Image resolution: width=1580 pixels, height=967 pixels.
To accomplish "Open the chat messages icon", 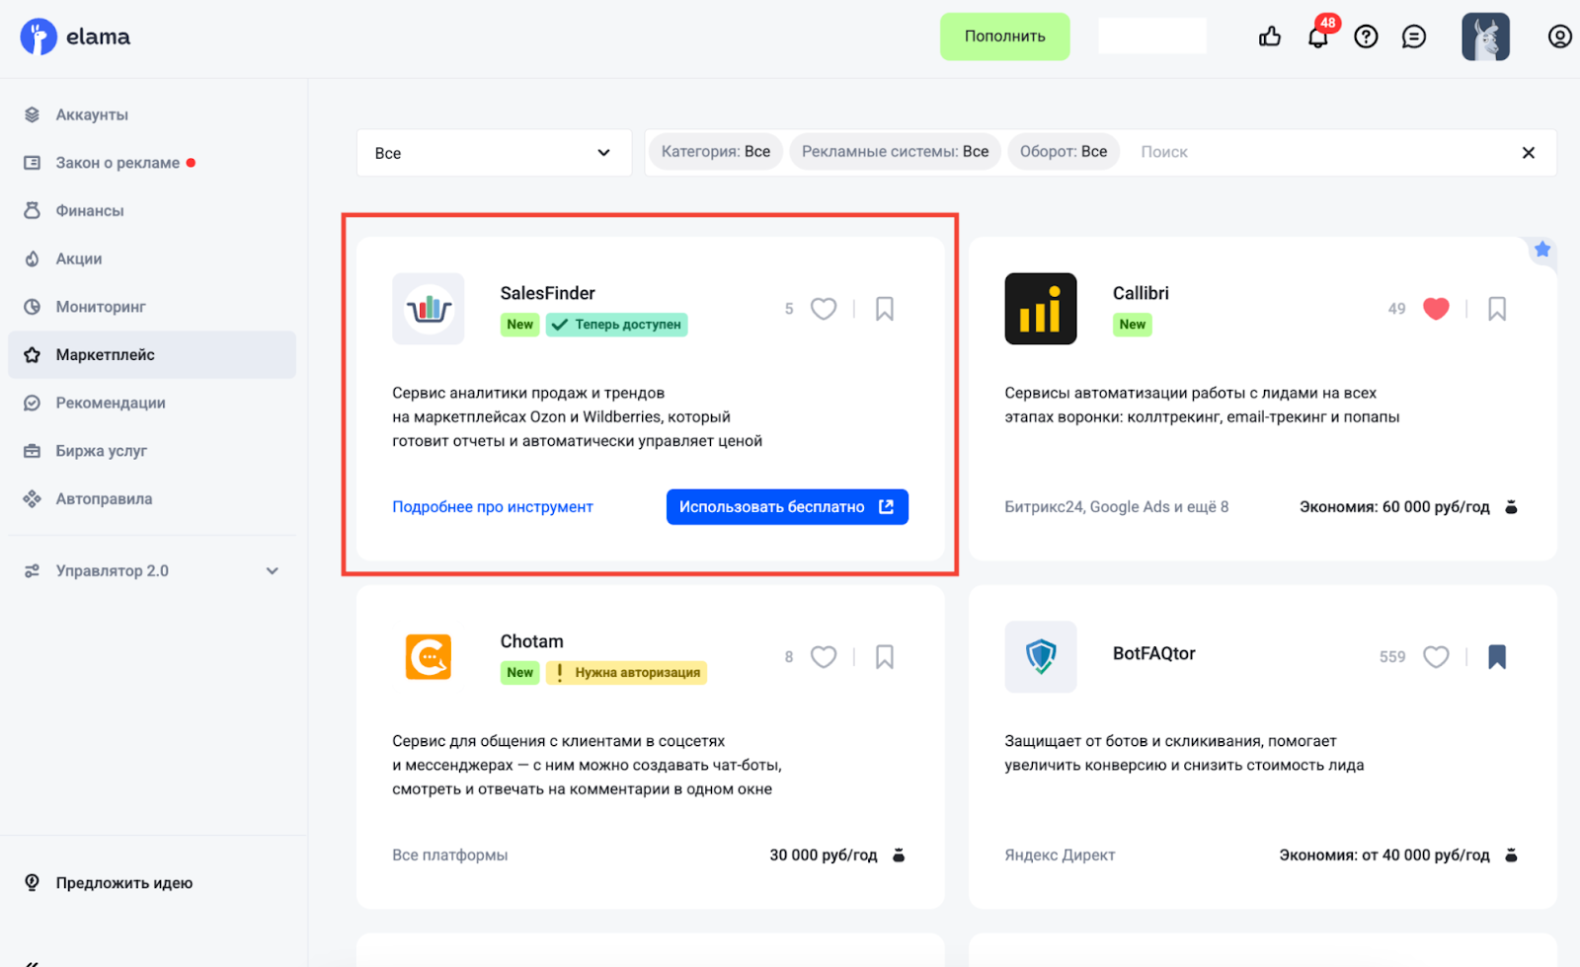I will pyautogui.click(x=1414, y=37).
